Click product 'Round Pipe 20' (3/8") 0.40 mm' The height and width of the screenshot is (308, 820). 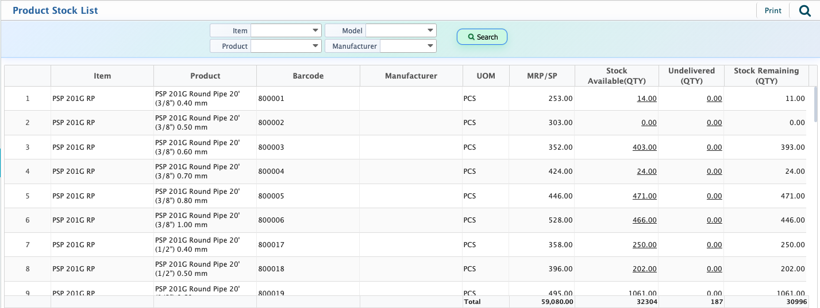click(x=197, y=99)
